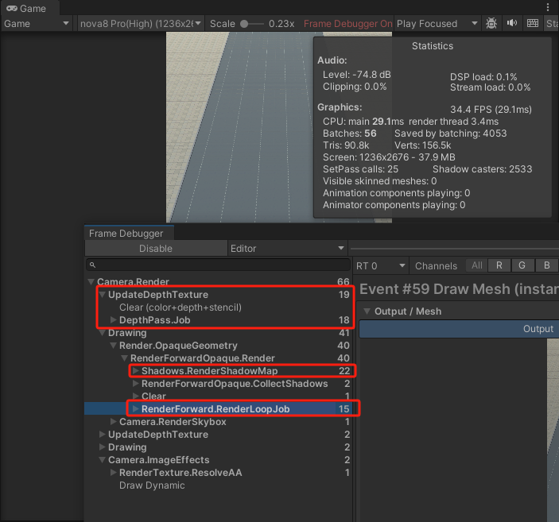Click the frame event slider in Frame Debugger
This screenshot has height=522, width=559.
(x=455, y=249)
